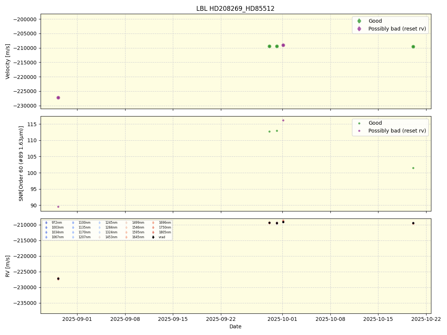Click the 2025-09-22 date tick label
This screenshot has height=335, width=447.
(221, 319)
